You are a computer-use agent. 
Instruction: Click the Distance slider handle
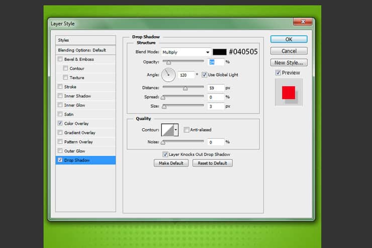tap(185, 88)
